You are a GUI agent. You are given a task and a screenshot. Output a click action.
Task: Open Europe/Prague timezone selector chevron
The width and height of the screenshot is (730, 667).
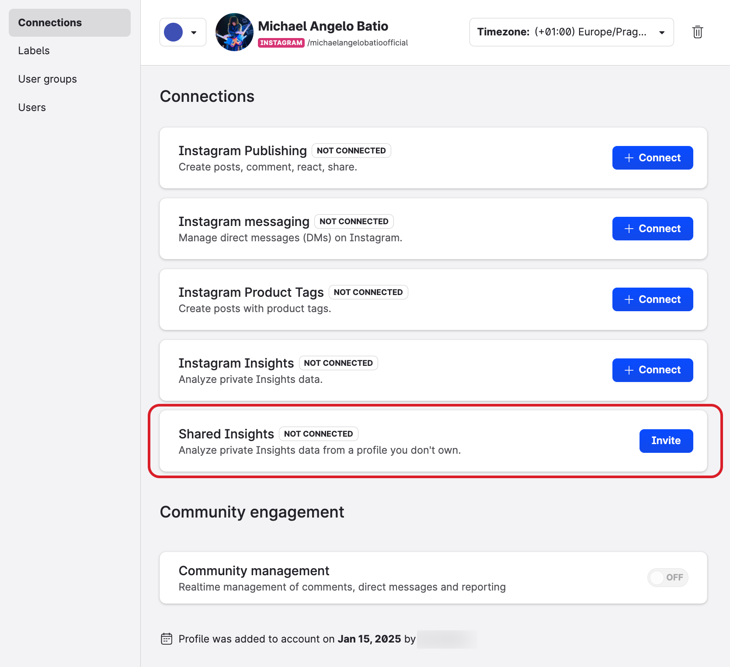coord(662,32)
